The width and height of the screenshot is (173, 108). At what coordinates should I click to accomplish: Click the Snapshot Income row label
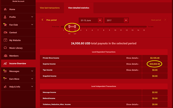coord(50,76)
